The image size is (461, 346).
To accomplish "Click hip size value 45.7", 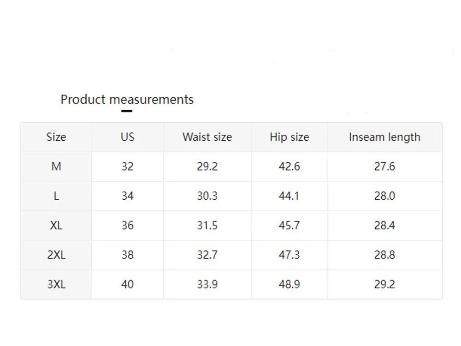I will click(x=290, y=226).
